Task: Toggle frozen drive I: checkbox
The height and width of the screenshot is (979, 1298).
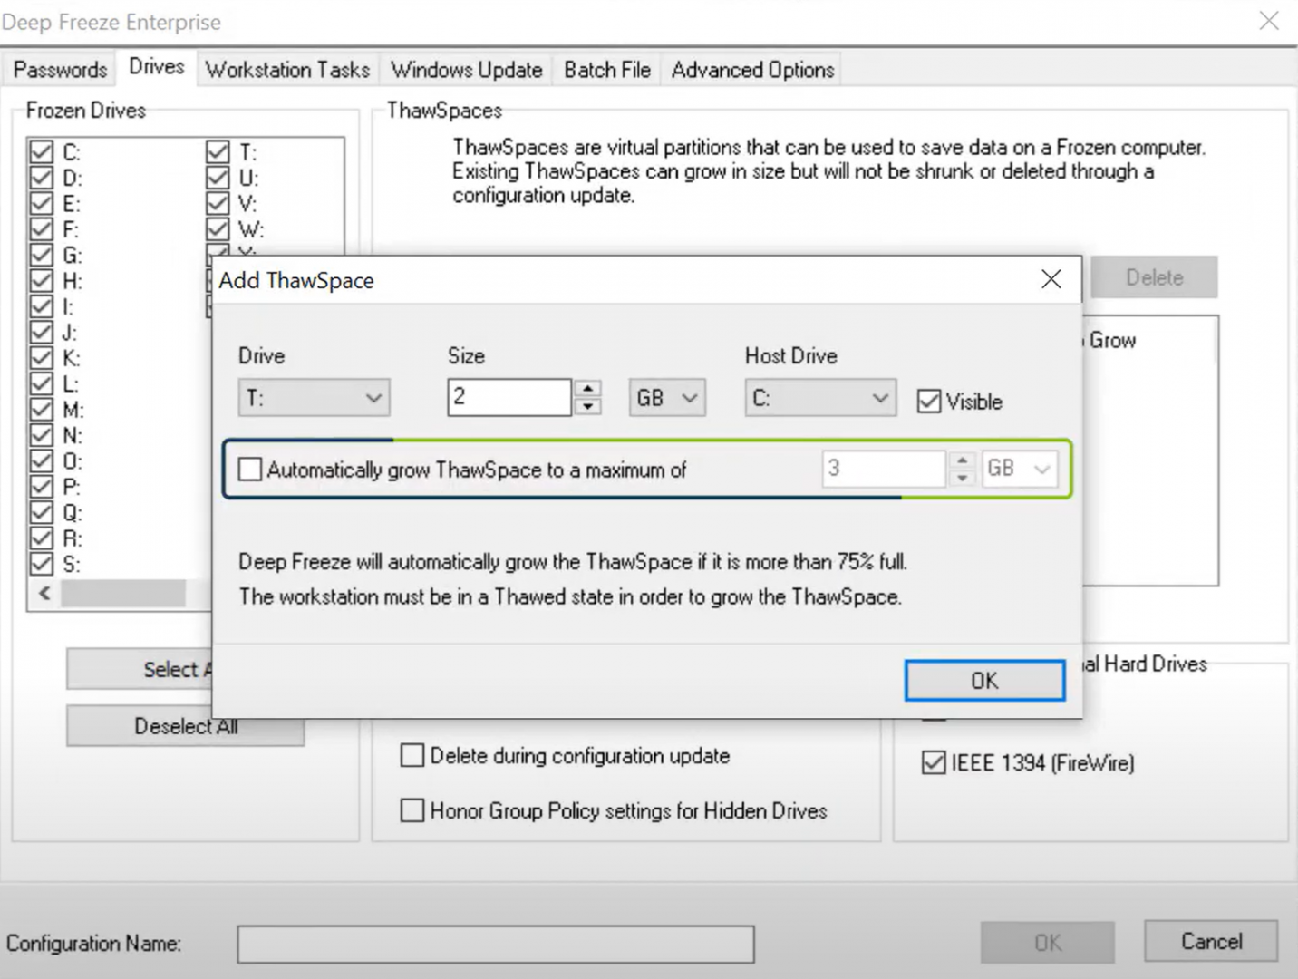Action: click(x=42, y=306)
